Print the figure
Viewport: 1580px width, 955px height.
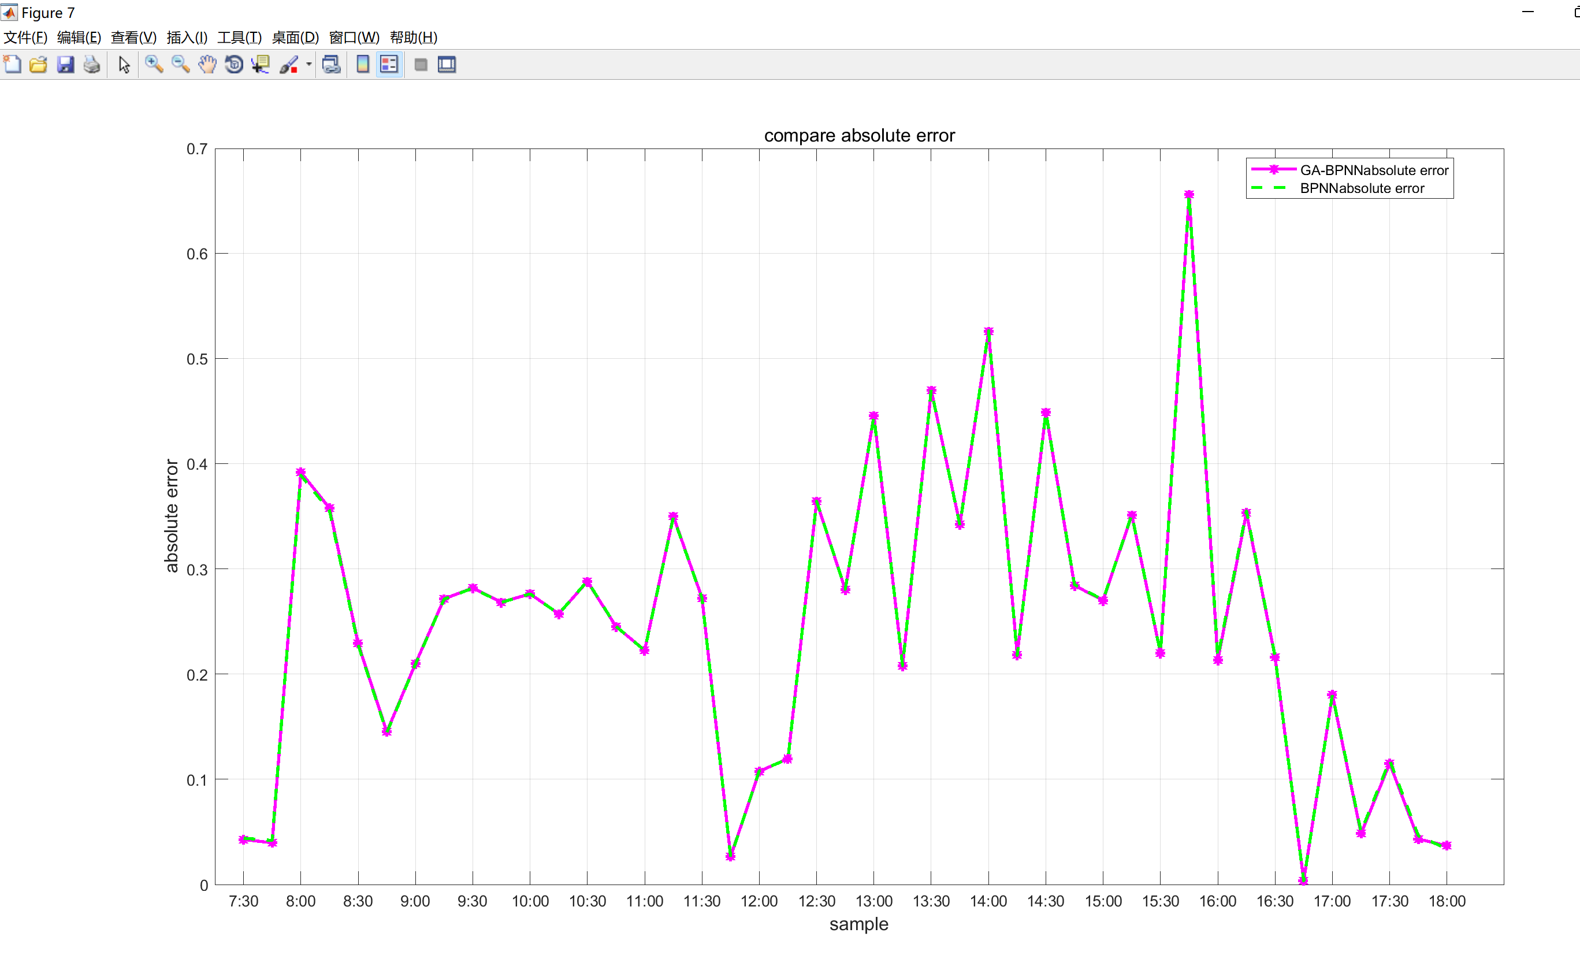pos(92,64)
